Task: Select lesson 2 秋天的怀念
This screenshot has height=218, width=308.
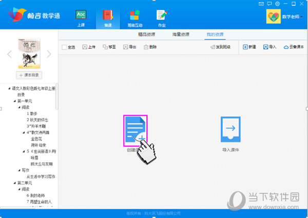Action: point(37,120)
